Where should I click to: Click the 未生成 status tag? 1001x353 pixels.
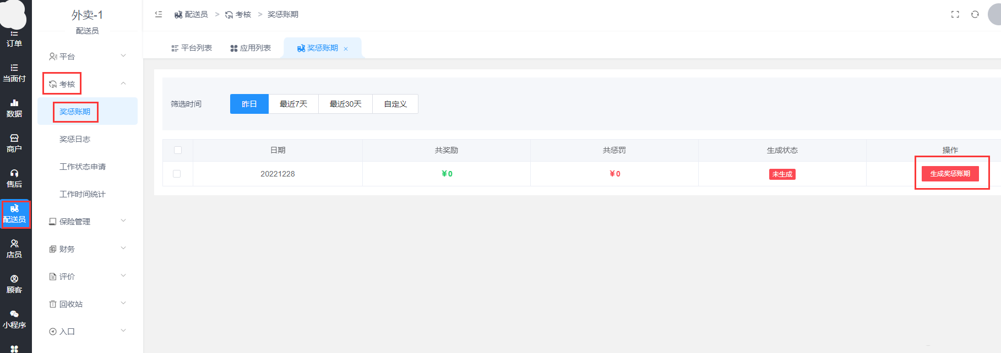(x=782, y=174)
